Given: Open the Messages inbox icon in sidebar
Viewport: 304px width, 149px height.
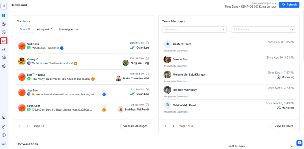Looking at the screenshot, I should click(x=4, y=24).
